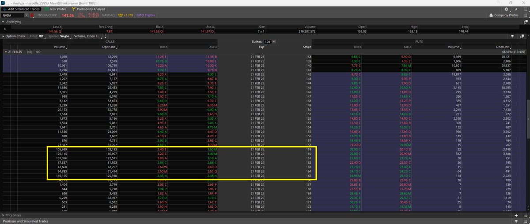
Task: Click the red alert icon beside the symbol box
Action: [32, 15]
